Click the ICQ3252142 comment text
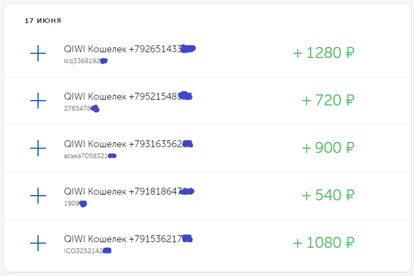Image resolution: width=414 pixels, height=276 pixels. 88,251
